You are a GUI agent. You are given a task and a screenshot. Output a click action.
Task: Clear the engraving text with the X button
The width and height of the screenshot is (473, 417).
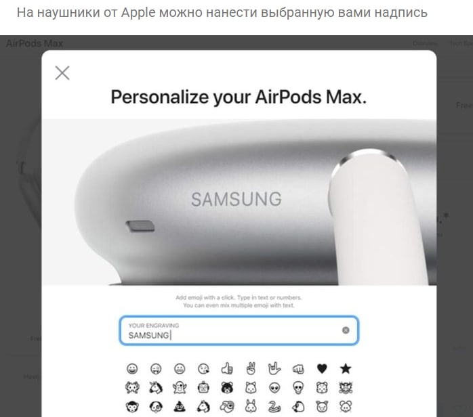tap(346, 330)
